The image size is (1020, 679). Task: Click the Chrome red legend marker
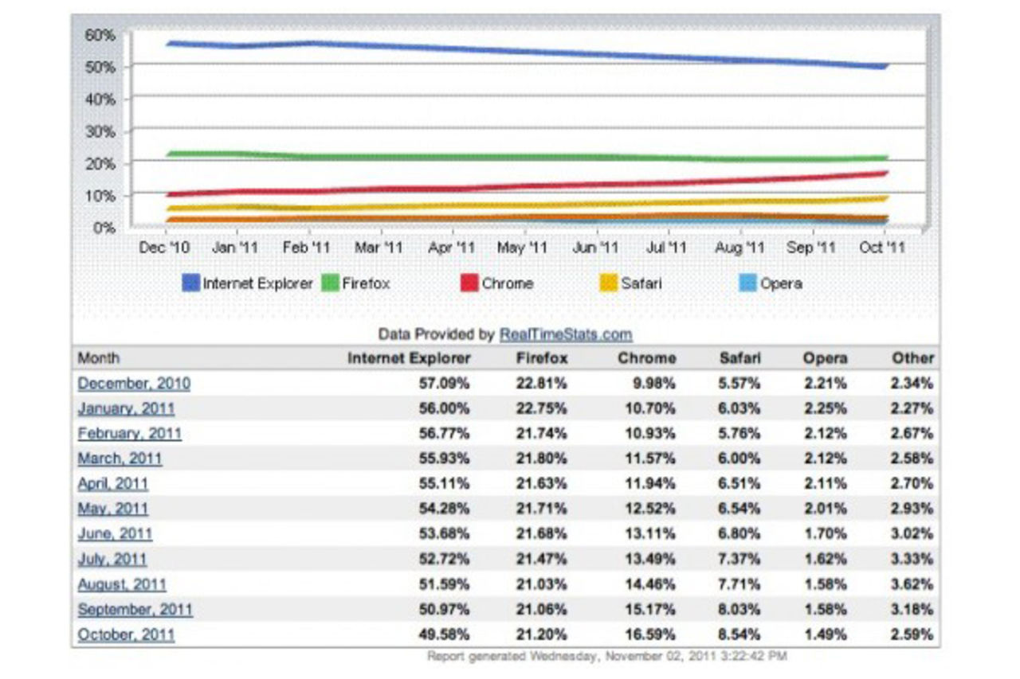tap(470, 283)
